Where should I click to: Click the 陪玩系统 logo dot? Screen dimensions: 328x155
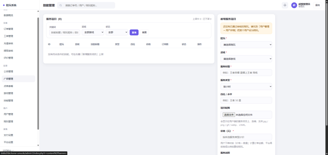click(x=4, y=5)
